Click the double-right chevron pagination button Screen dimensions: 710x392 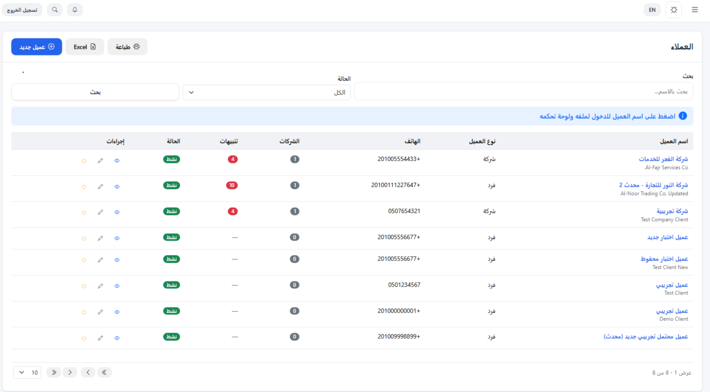(x=54, y=372)
